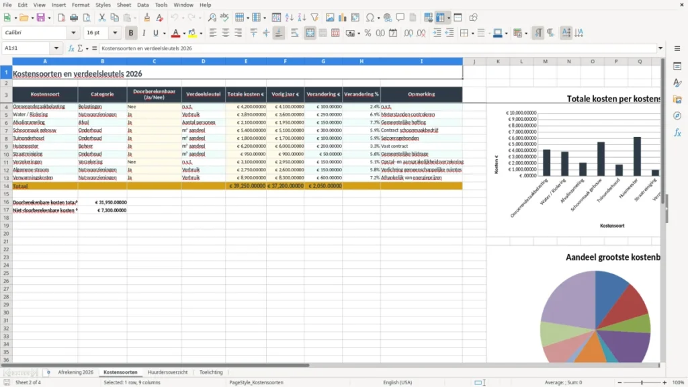This screenshot has width=688, height=387.
Task: Click the formula input line
Action: point(378,48)
